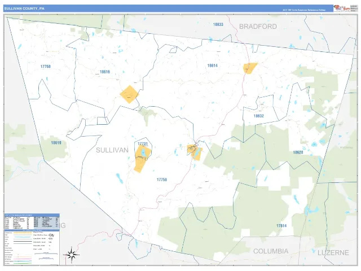Viewport: 361px width, 271px height.
Task: Click the ZIP code boundary legend header
Action: pyautogui.click(x=32, y=215)
